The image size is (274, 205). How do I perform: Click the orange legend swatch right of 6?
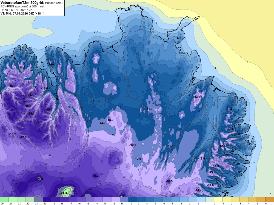click(x=270, y=200)
